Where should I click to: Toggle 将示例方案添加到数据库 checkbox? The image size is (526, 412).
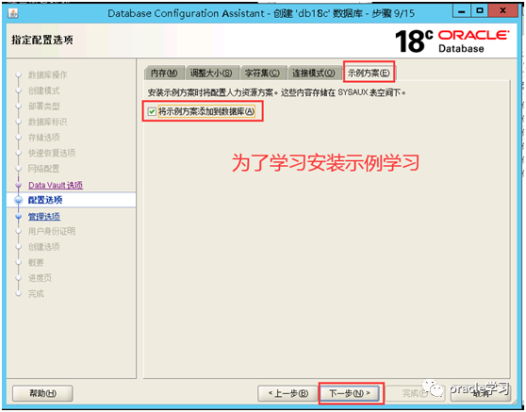pos(152,111)
